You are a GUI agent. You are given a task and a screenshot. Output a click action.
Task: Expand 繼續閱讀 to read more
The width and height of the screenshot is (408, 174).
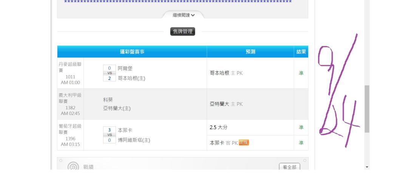pos(184,15)
